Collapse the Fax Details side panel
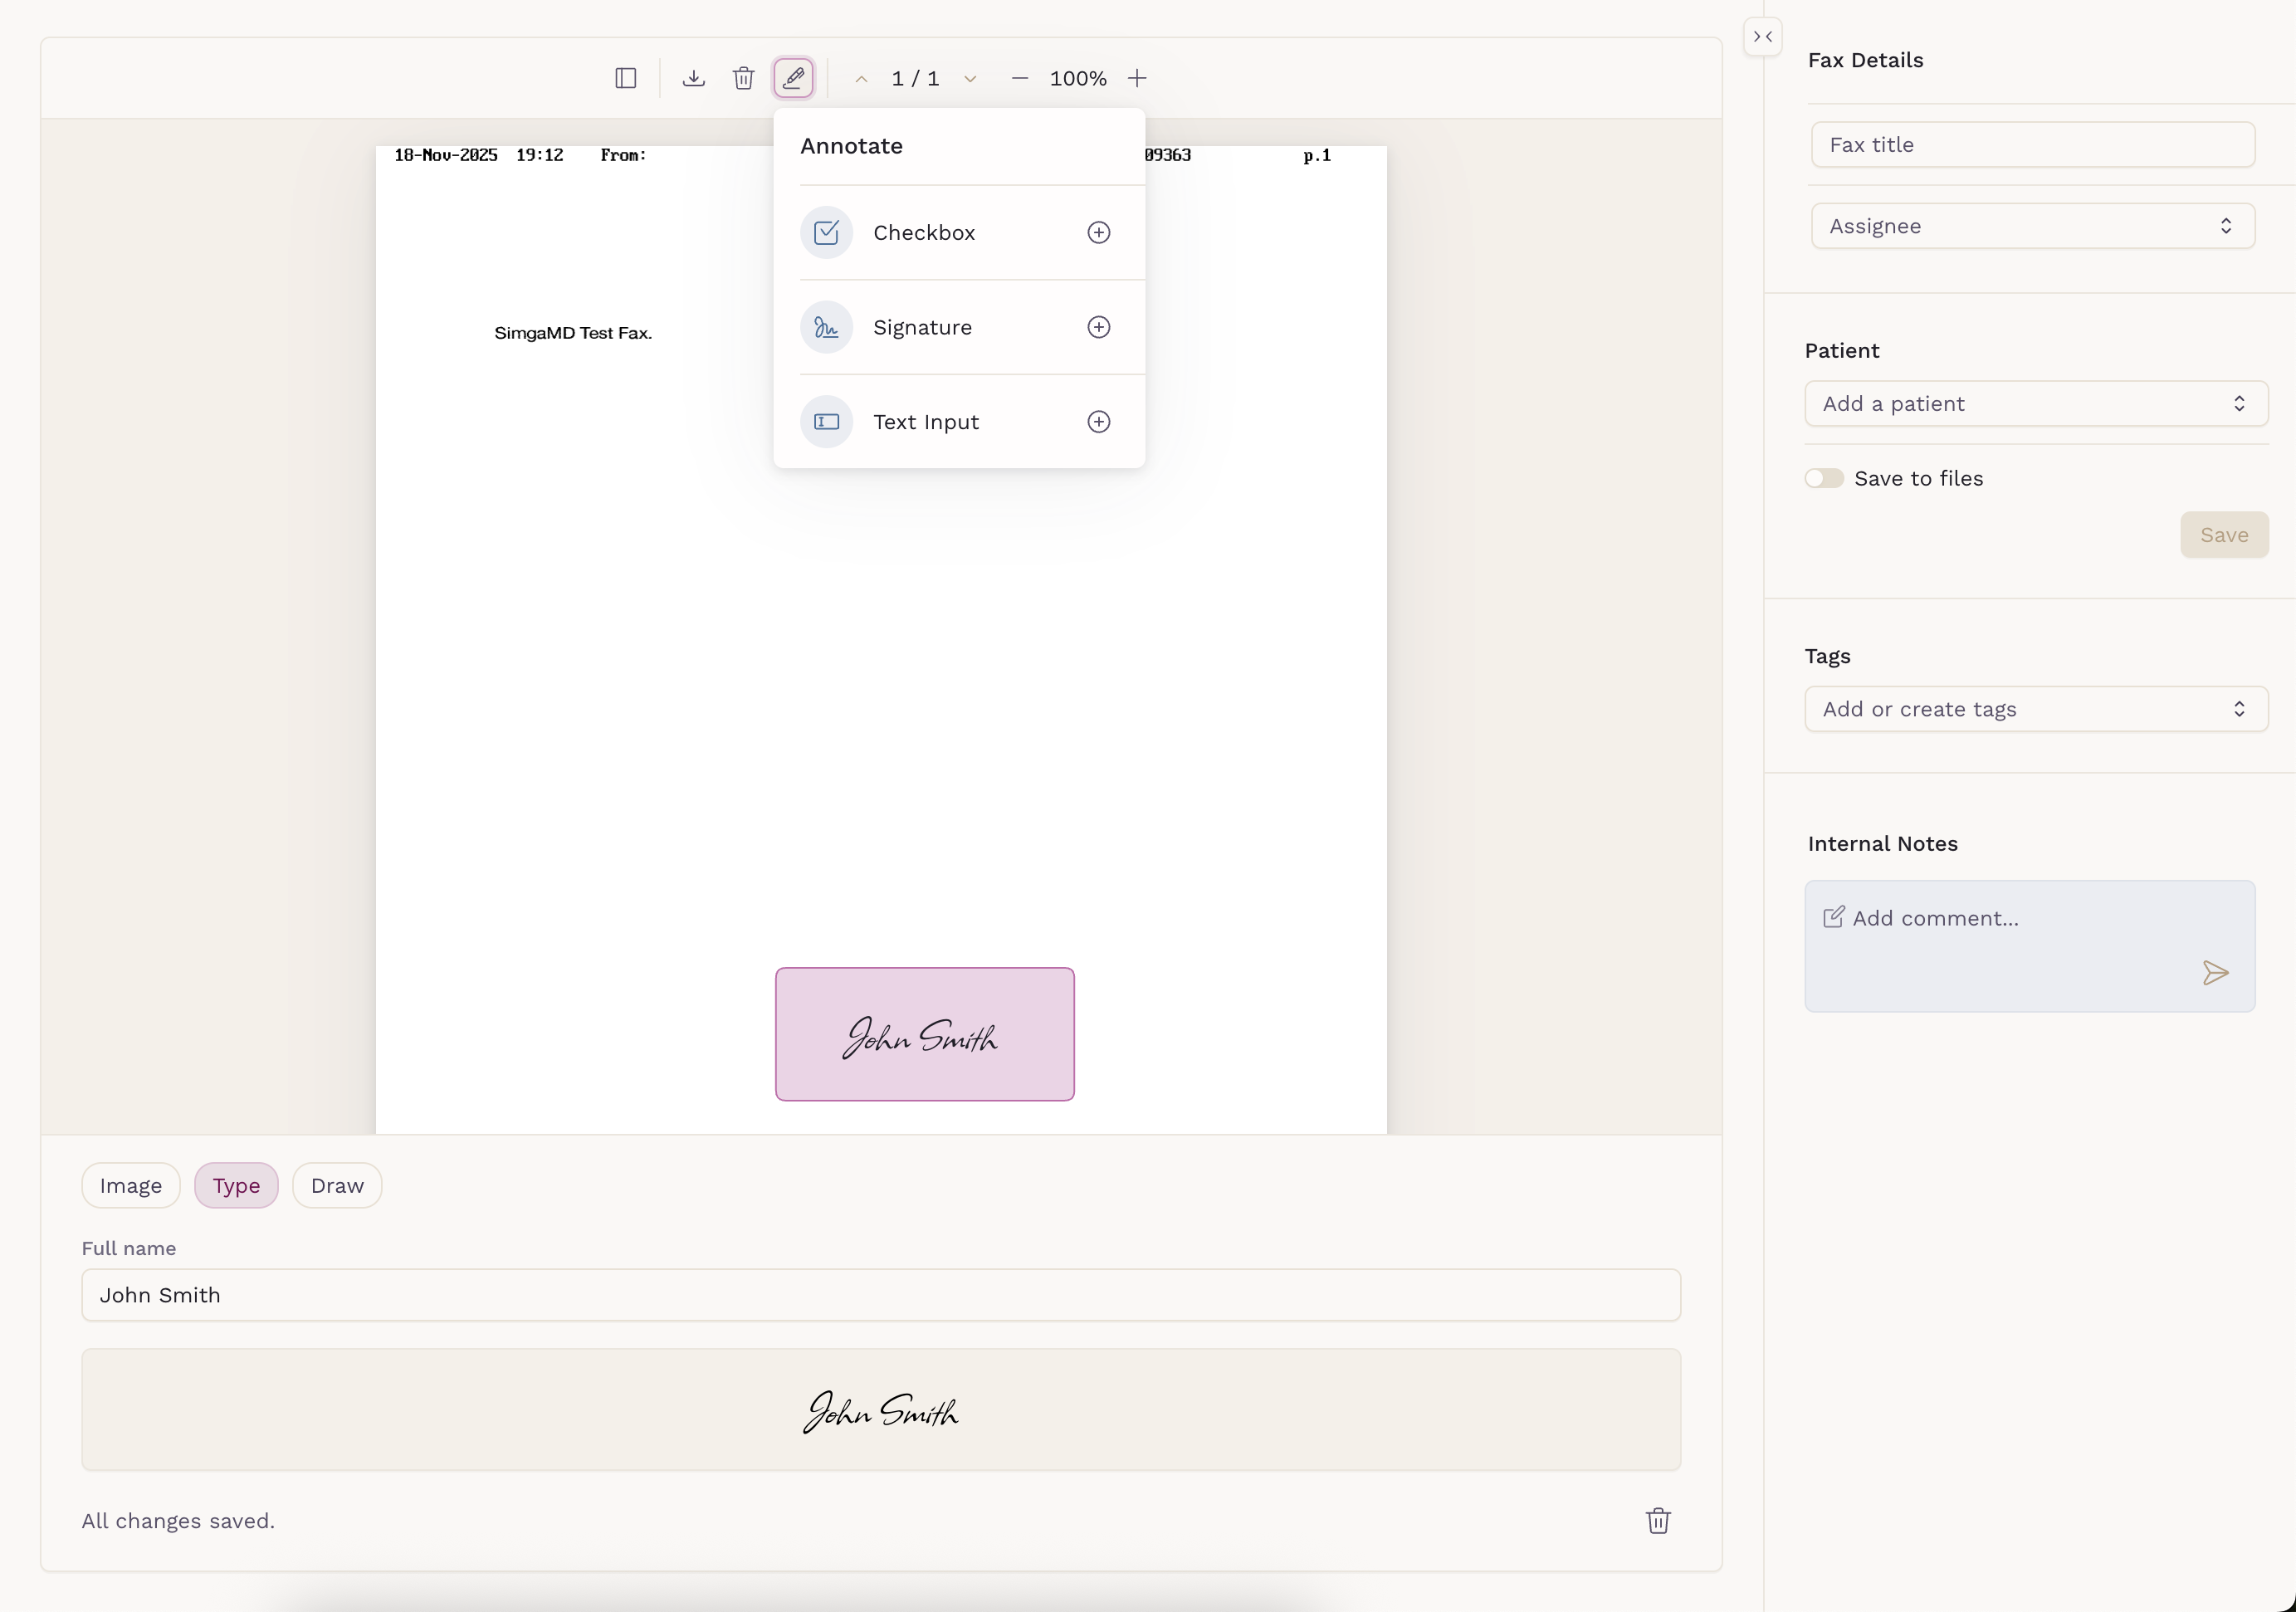Screen dimensions: 2296x1612 click(1762, 37)
